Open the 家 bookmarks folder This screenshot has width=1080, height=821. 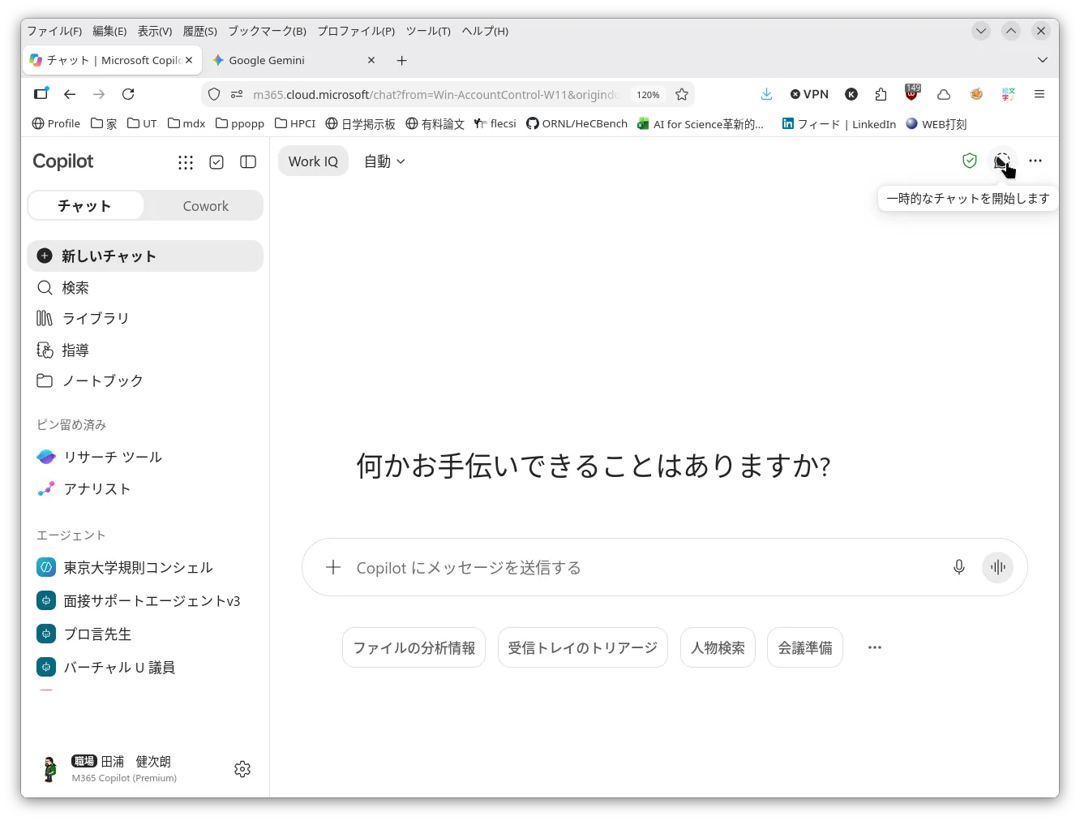click(x=104, y=123)
